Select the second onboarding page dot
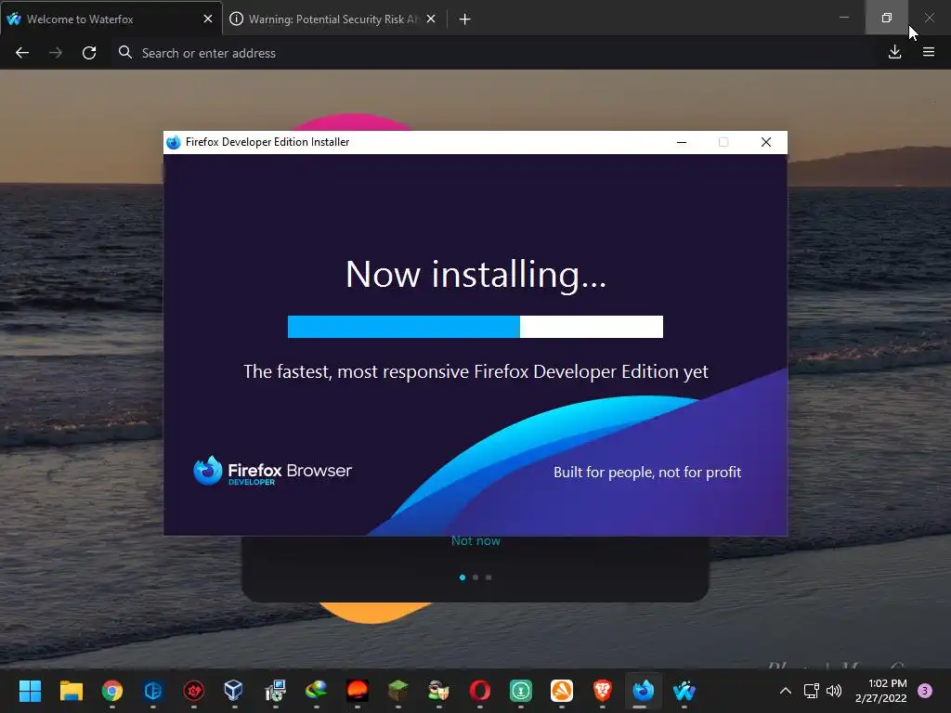This screenshot has width=951, height=713. coord(475,577)
